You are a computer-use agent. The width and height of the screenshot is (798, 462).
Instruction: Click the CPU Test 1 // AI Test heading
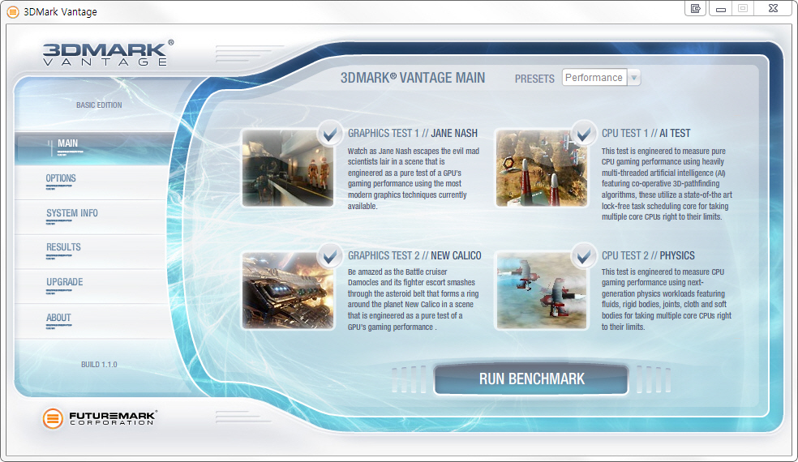(646, 133)
